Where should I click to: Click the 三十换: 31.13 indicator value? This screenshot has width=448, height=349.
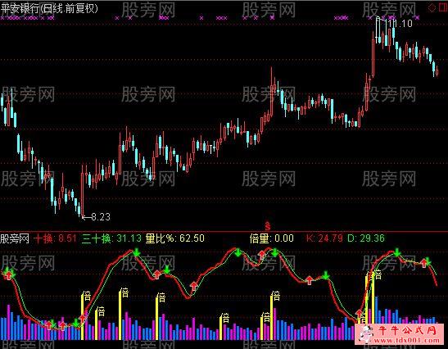point(111,238)
